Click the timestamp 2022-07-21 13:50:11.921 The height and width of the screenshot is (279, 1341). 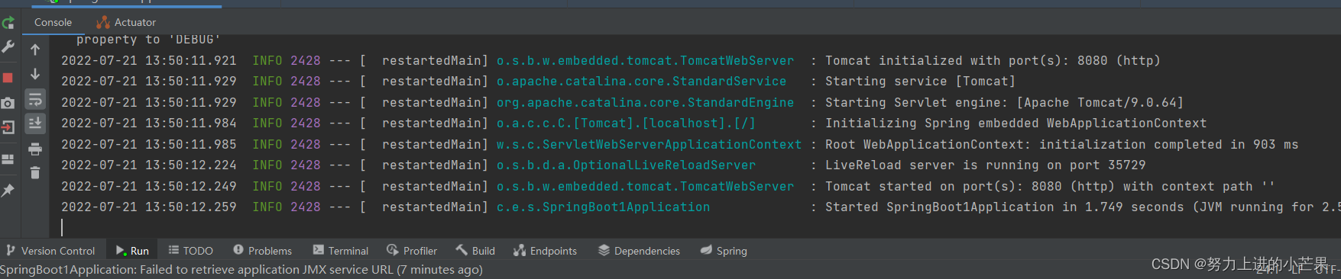(x=149, y=60)
